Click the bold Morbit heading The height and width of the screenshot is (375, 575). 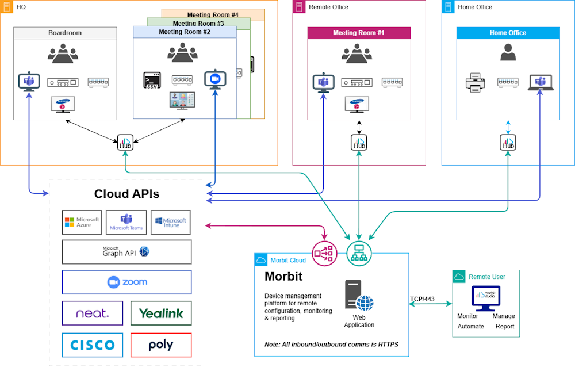[x=283, y=276]
